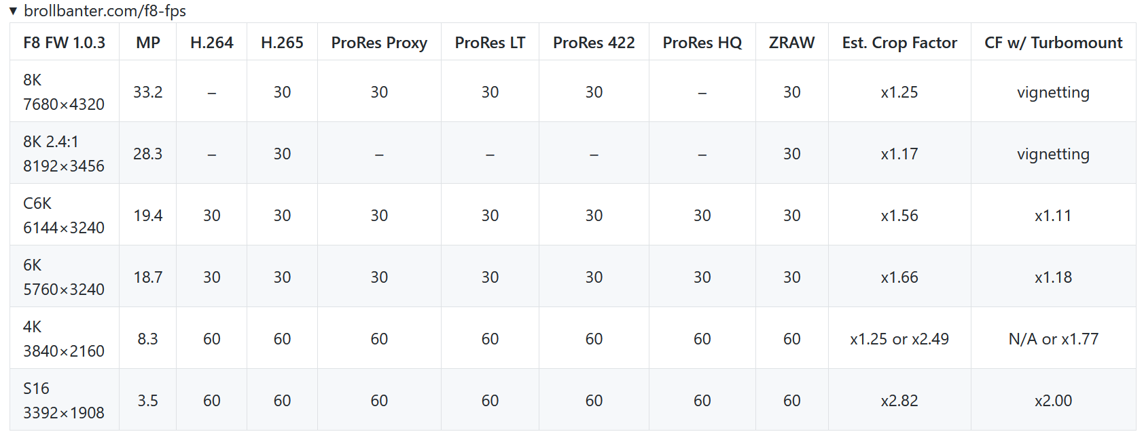Click the brollbanter.com/f8-fps summary text
1144x436 pixels.
point(105,11)
